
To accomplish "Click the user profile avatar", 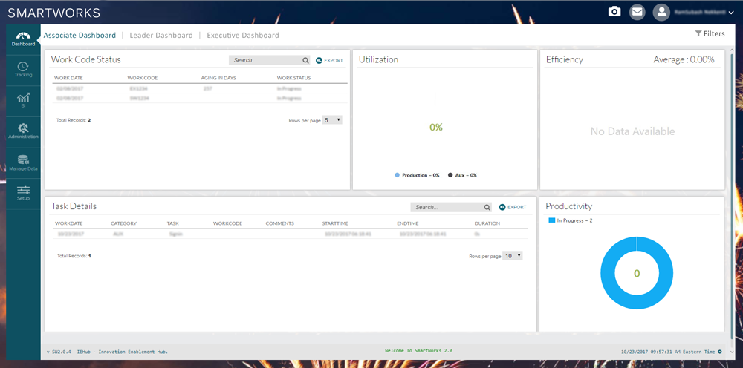I will click(661, 12).
